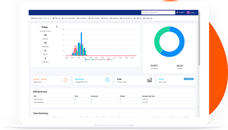Click the blue Average Talk Time clock icon
228x130 pixels.
[108, 80]
